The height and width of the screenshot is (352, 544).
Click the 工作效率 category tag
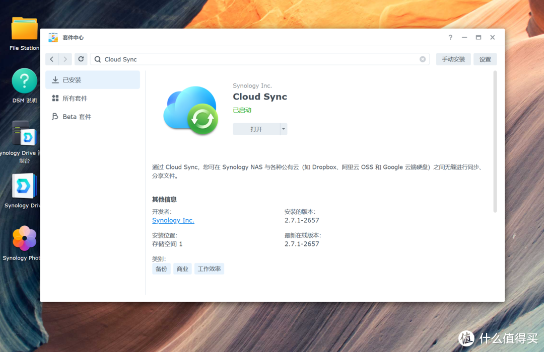pyautogui.click(x=209, y=269)
